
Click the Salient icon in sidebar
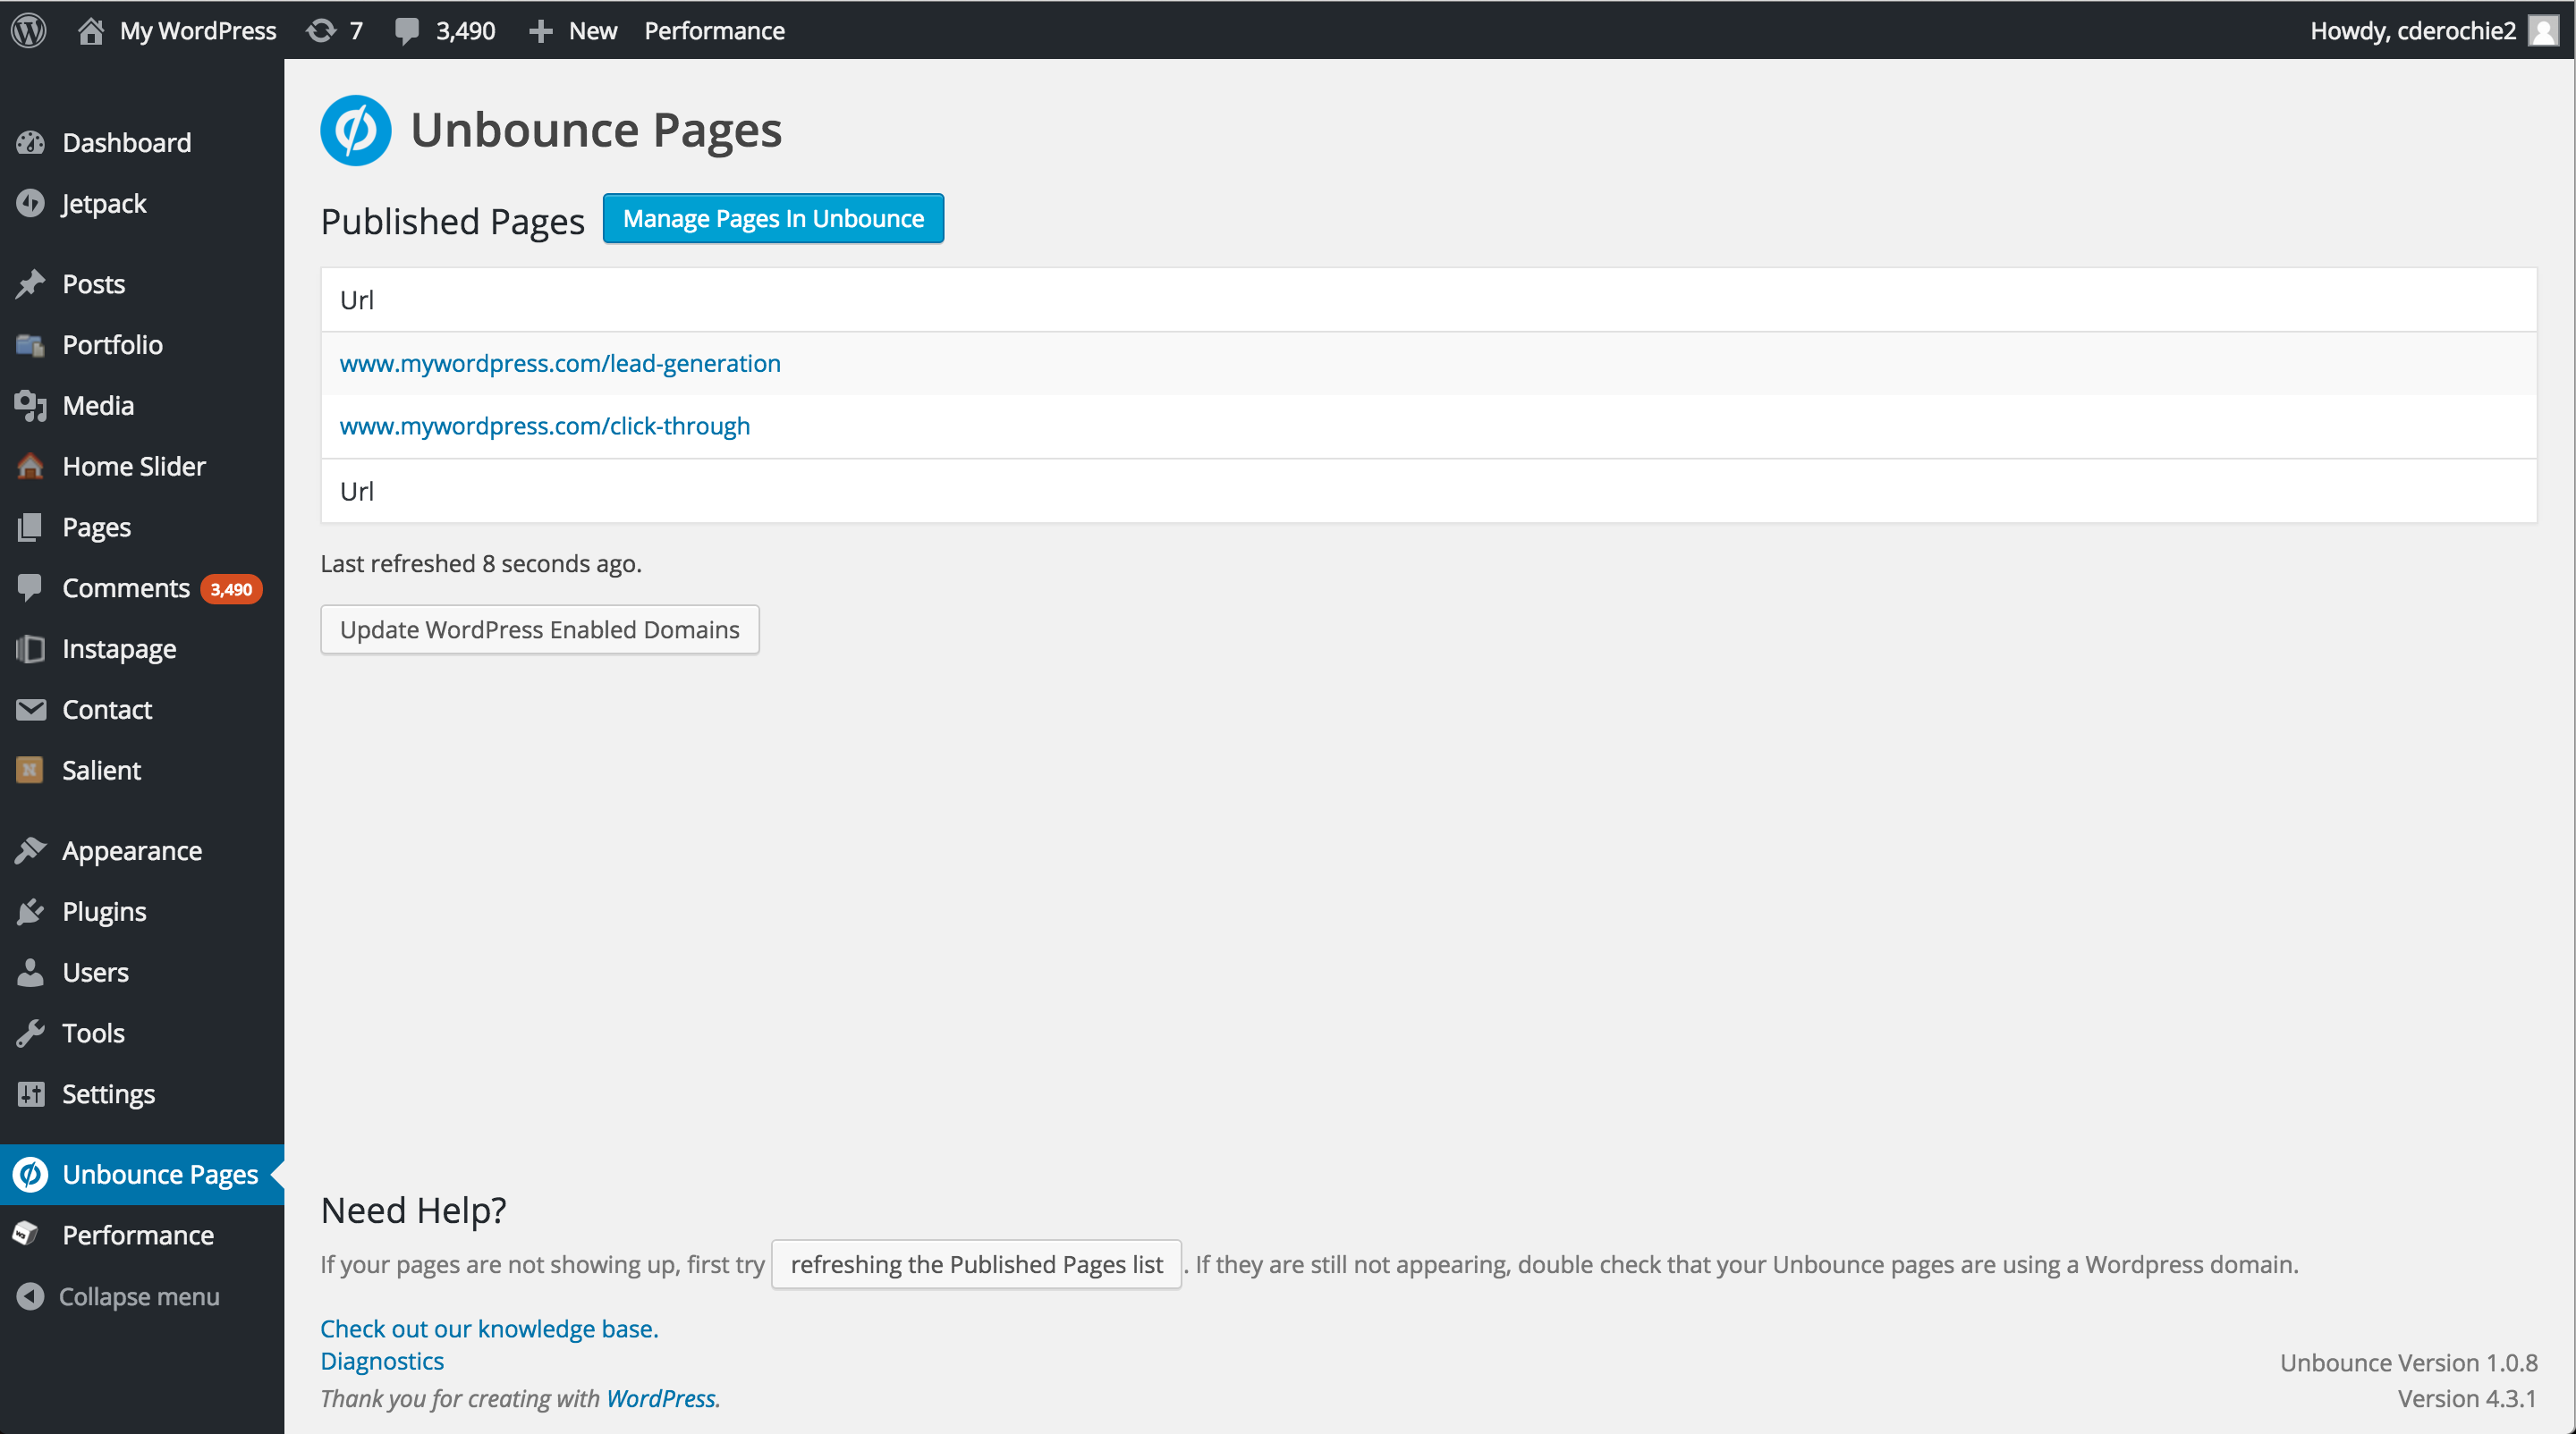pos(30,770)
